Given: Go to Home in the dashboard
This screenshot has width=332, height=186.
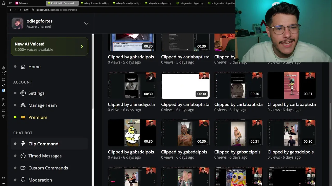Looking at the screenshot, I should point(34,67).
